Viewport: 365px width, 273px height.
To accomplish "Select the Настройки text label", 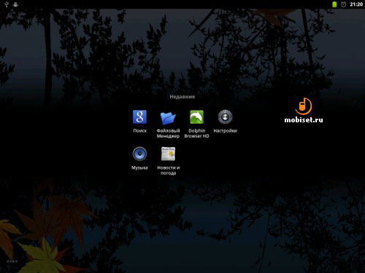I will click(225, 130).
